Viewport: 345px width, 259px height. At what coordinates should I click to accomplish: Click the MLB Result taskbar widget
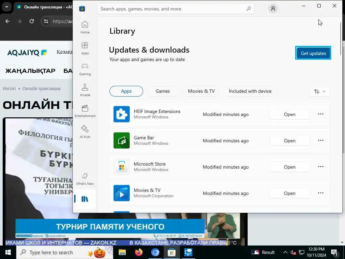point(263,252)
